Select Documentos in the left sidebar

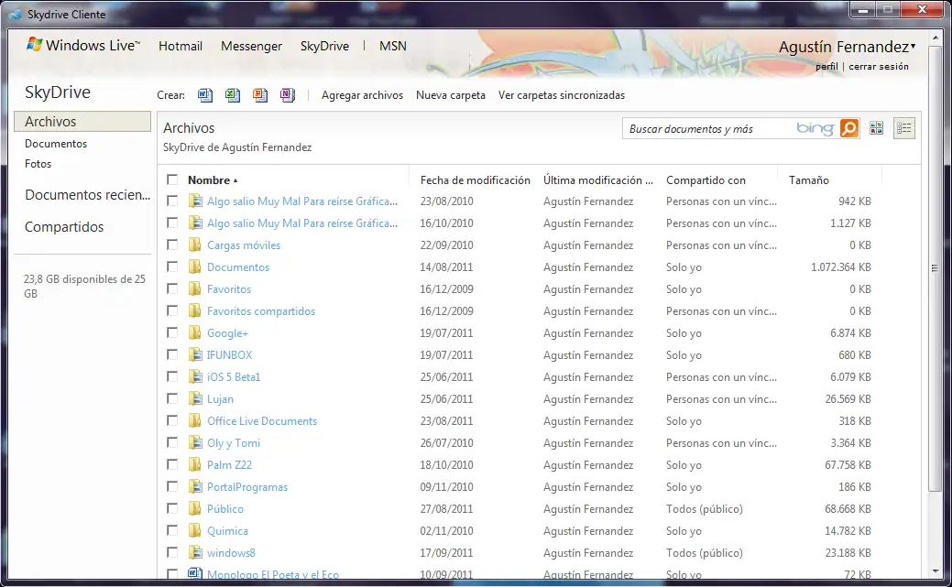[x=56, y=144]
